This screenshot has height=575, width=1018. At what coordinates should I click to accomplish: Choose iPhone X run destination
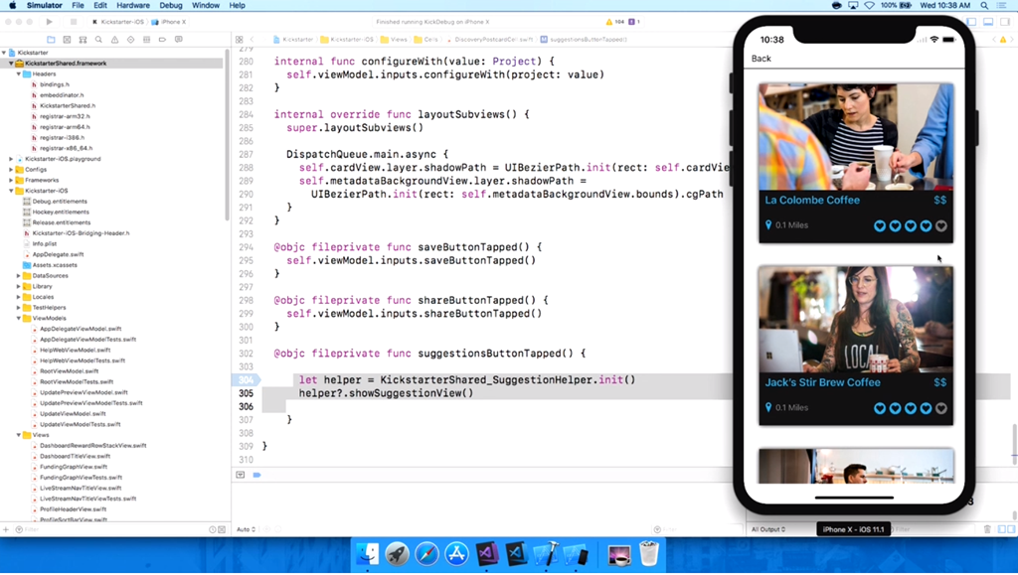[169, 22]
